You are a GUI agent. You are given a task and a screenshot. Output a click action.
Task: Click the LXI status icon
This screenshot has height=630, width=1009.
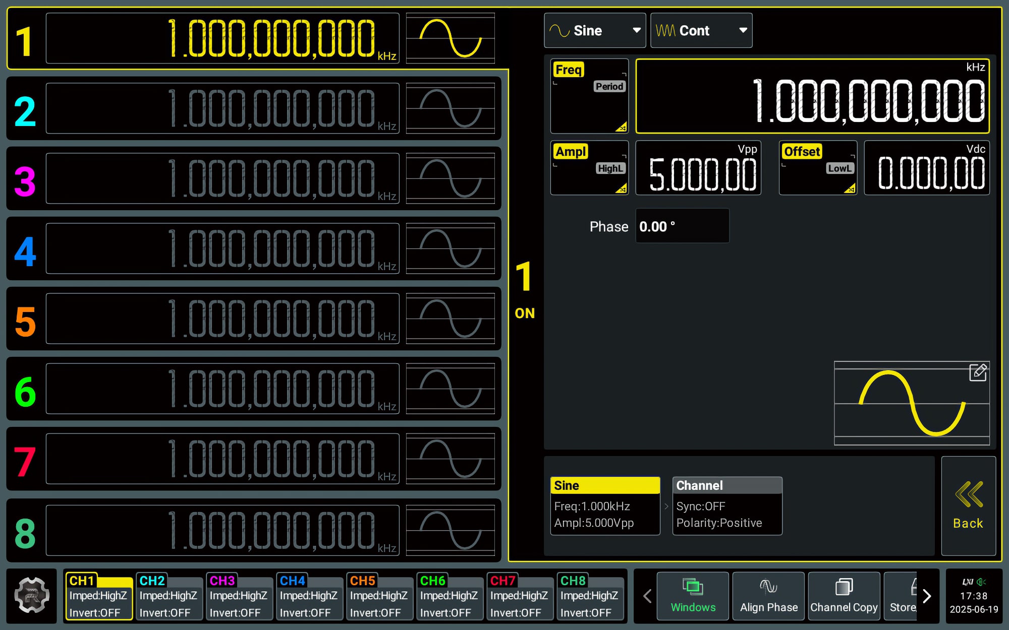tap(968, 582)
